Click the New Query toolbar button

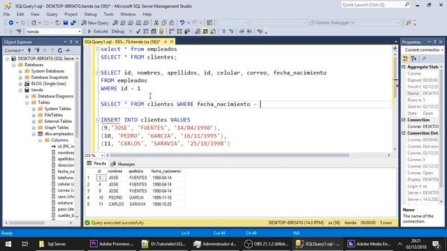click(95, 23)
